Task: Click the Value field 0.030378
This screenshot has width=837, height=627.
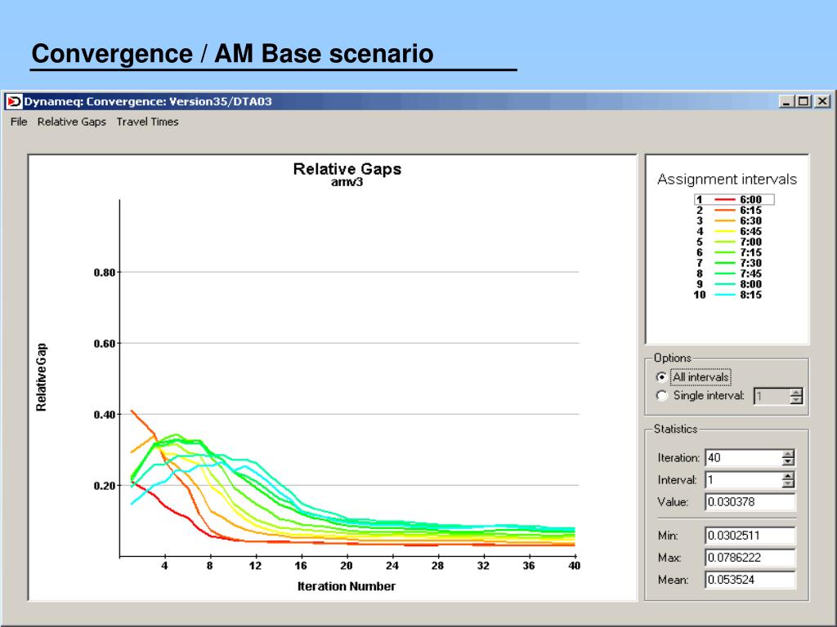Action: click(x=750, y=502)
